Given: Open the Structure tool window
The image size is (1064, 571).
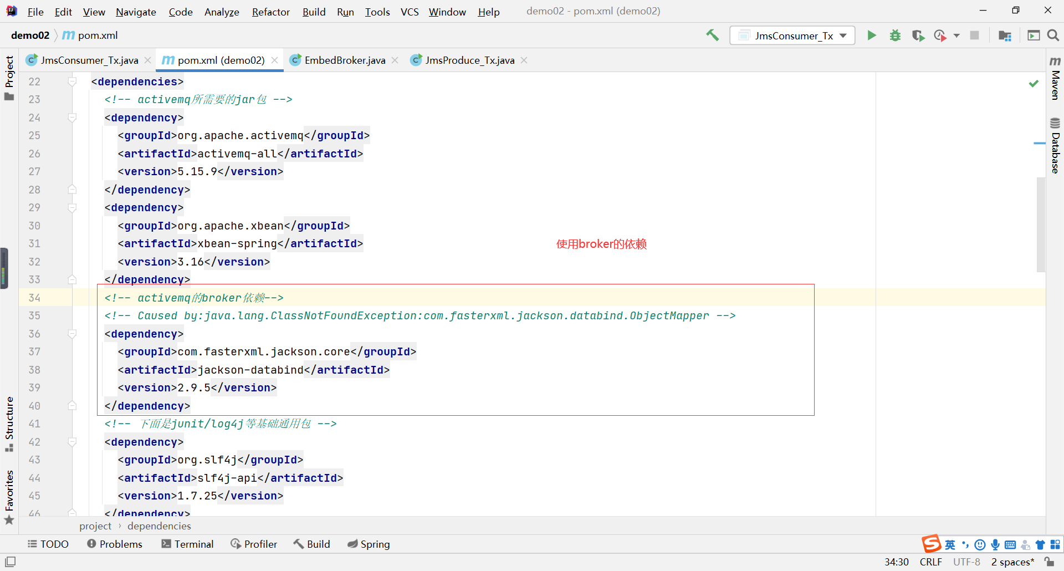Looking at the screenshot, I should click(9, 424).
